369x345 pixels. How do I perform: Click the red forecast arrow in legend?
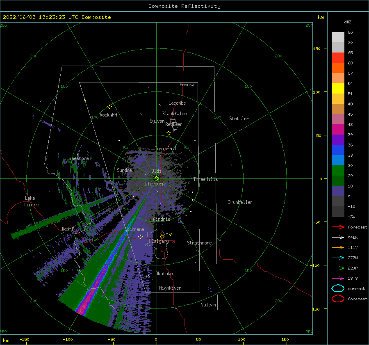[338, 227]
